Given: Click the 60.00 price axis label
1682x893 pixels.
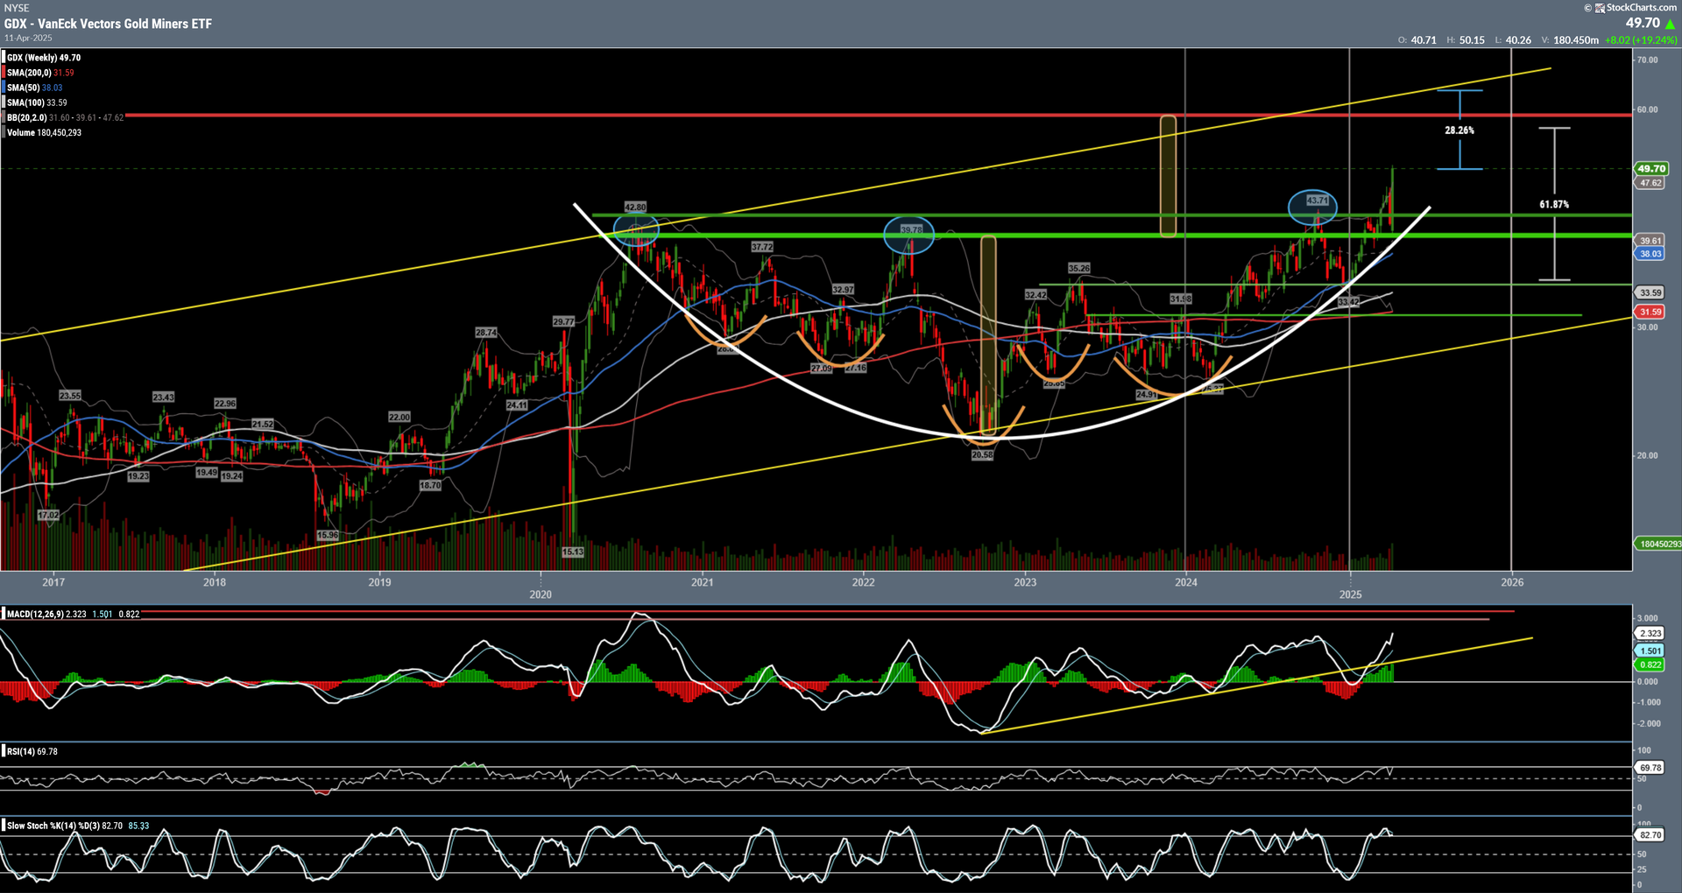Looking at the screenshot, I should click(1648, 109).
